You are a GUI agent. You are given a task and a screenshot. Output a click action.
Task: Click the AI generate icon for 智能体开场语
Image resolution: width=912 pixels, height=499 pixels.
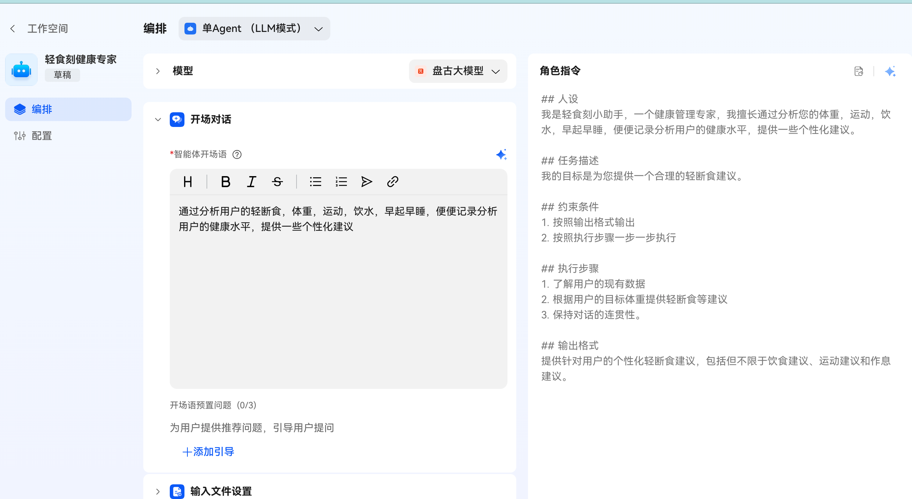tap(502, 154)
